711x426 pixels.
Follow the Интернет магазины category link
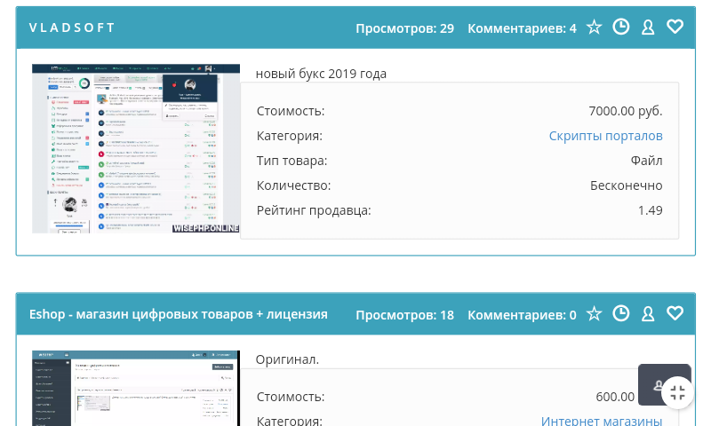602,421
